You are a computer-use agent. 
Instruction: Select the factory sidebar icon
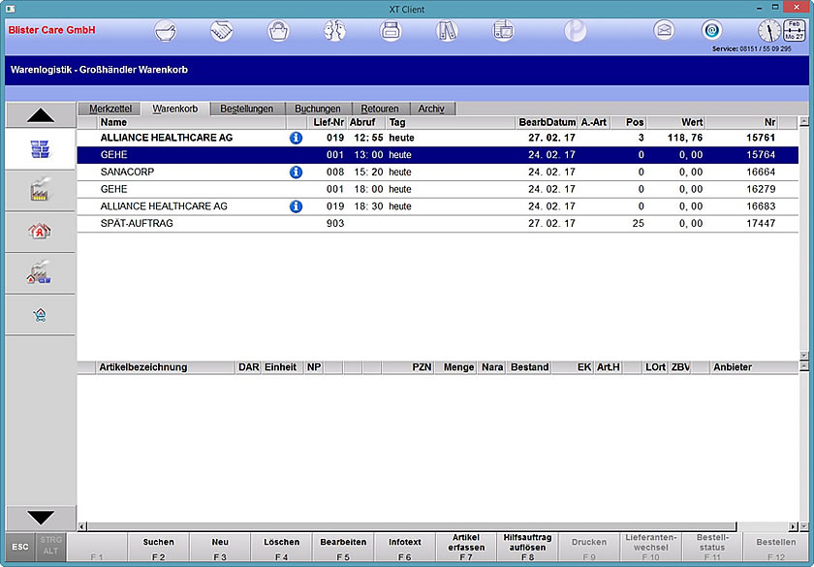click(x=40, y=190)
